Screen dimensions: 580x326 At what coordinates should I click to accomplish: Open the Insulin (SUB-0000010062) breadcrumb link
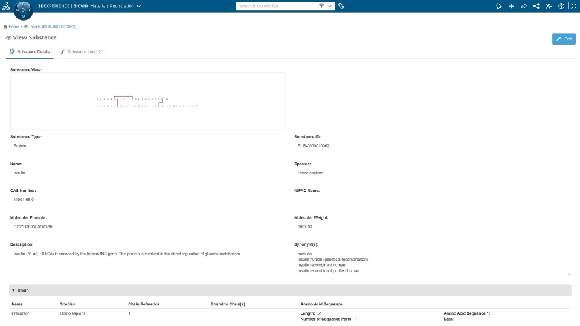coord(53,27)
